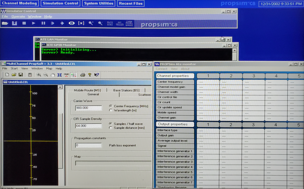
Task: Toggle the Ext Trigger button
Action: tap(120, 23)
